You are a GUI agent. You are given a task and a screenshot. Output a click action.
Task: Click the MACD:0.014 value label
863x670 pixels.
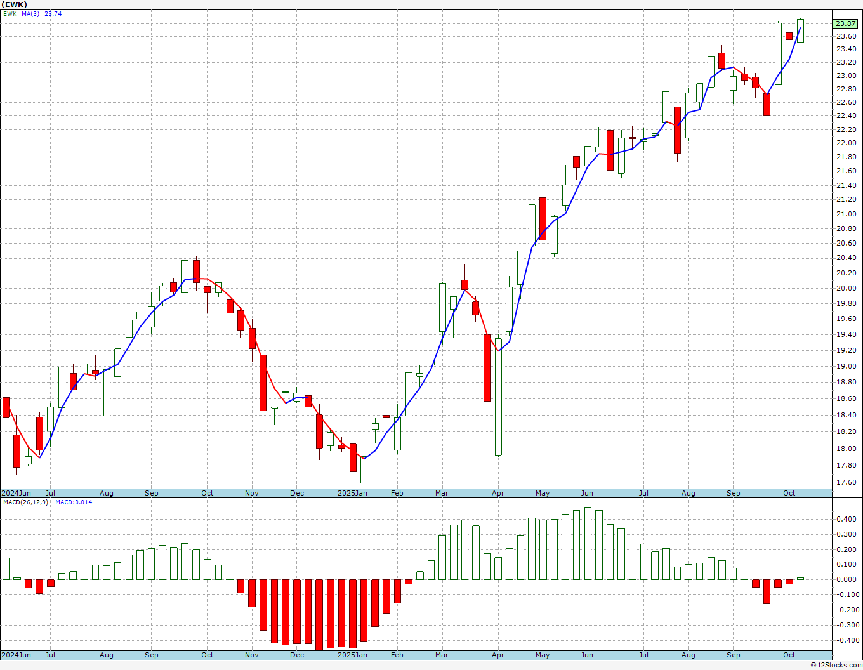pos(74,502)
